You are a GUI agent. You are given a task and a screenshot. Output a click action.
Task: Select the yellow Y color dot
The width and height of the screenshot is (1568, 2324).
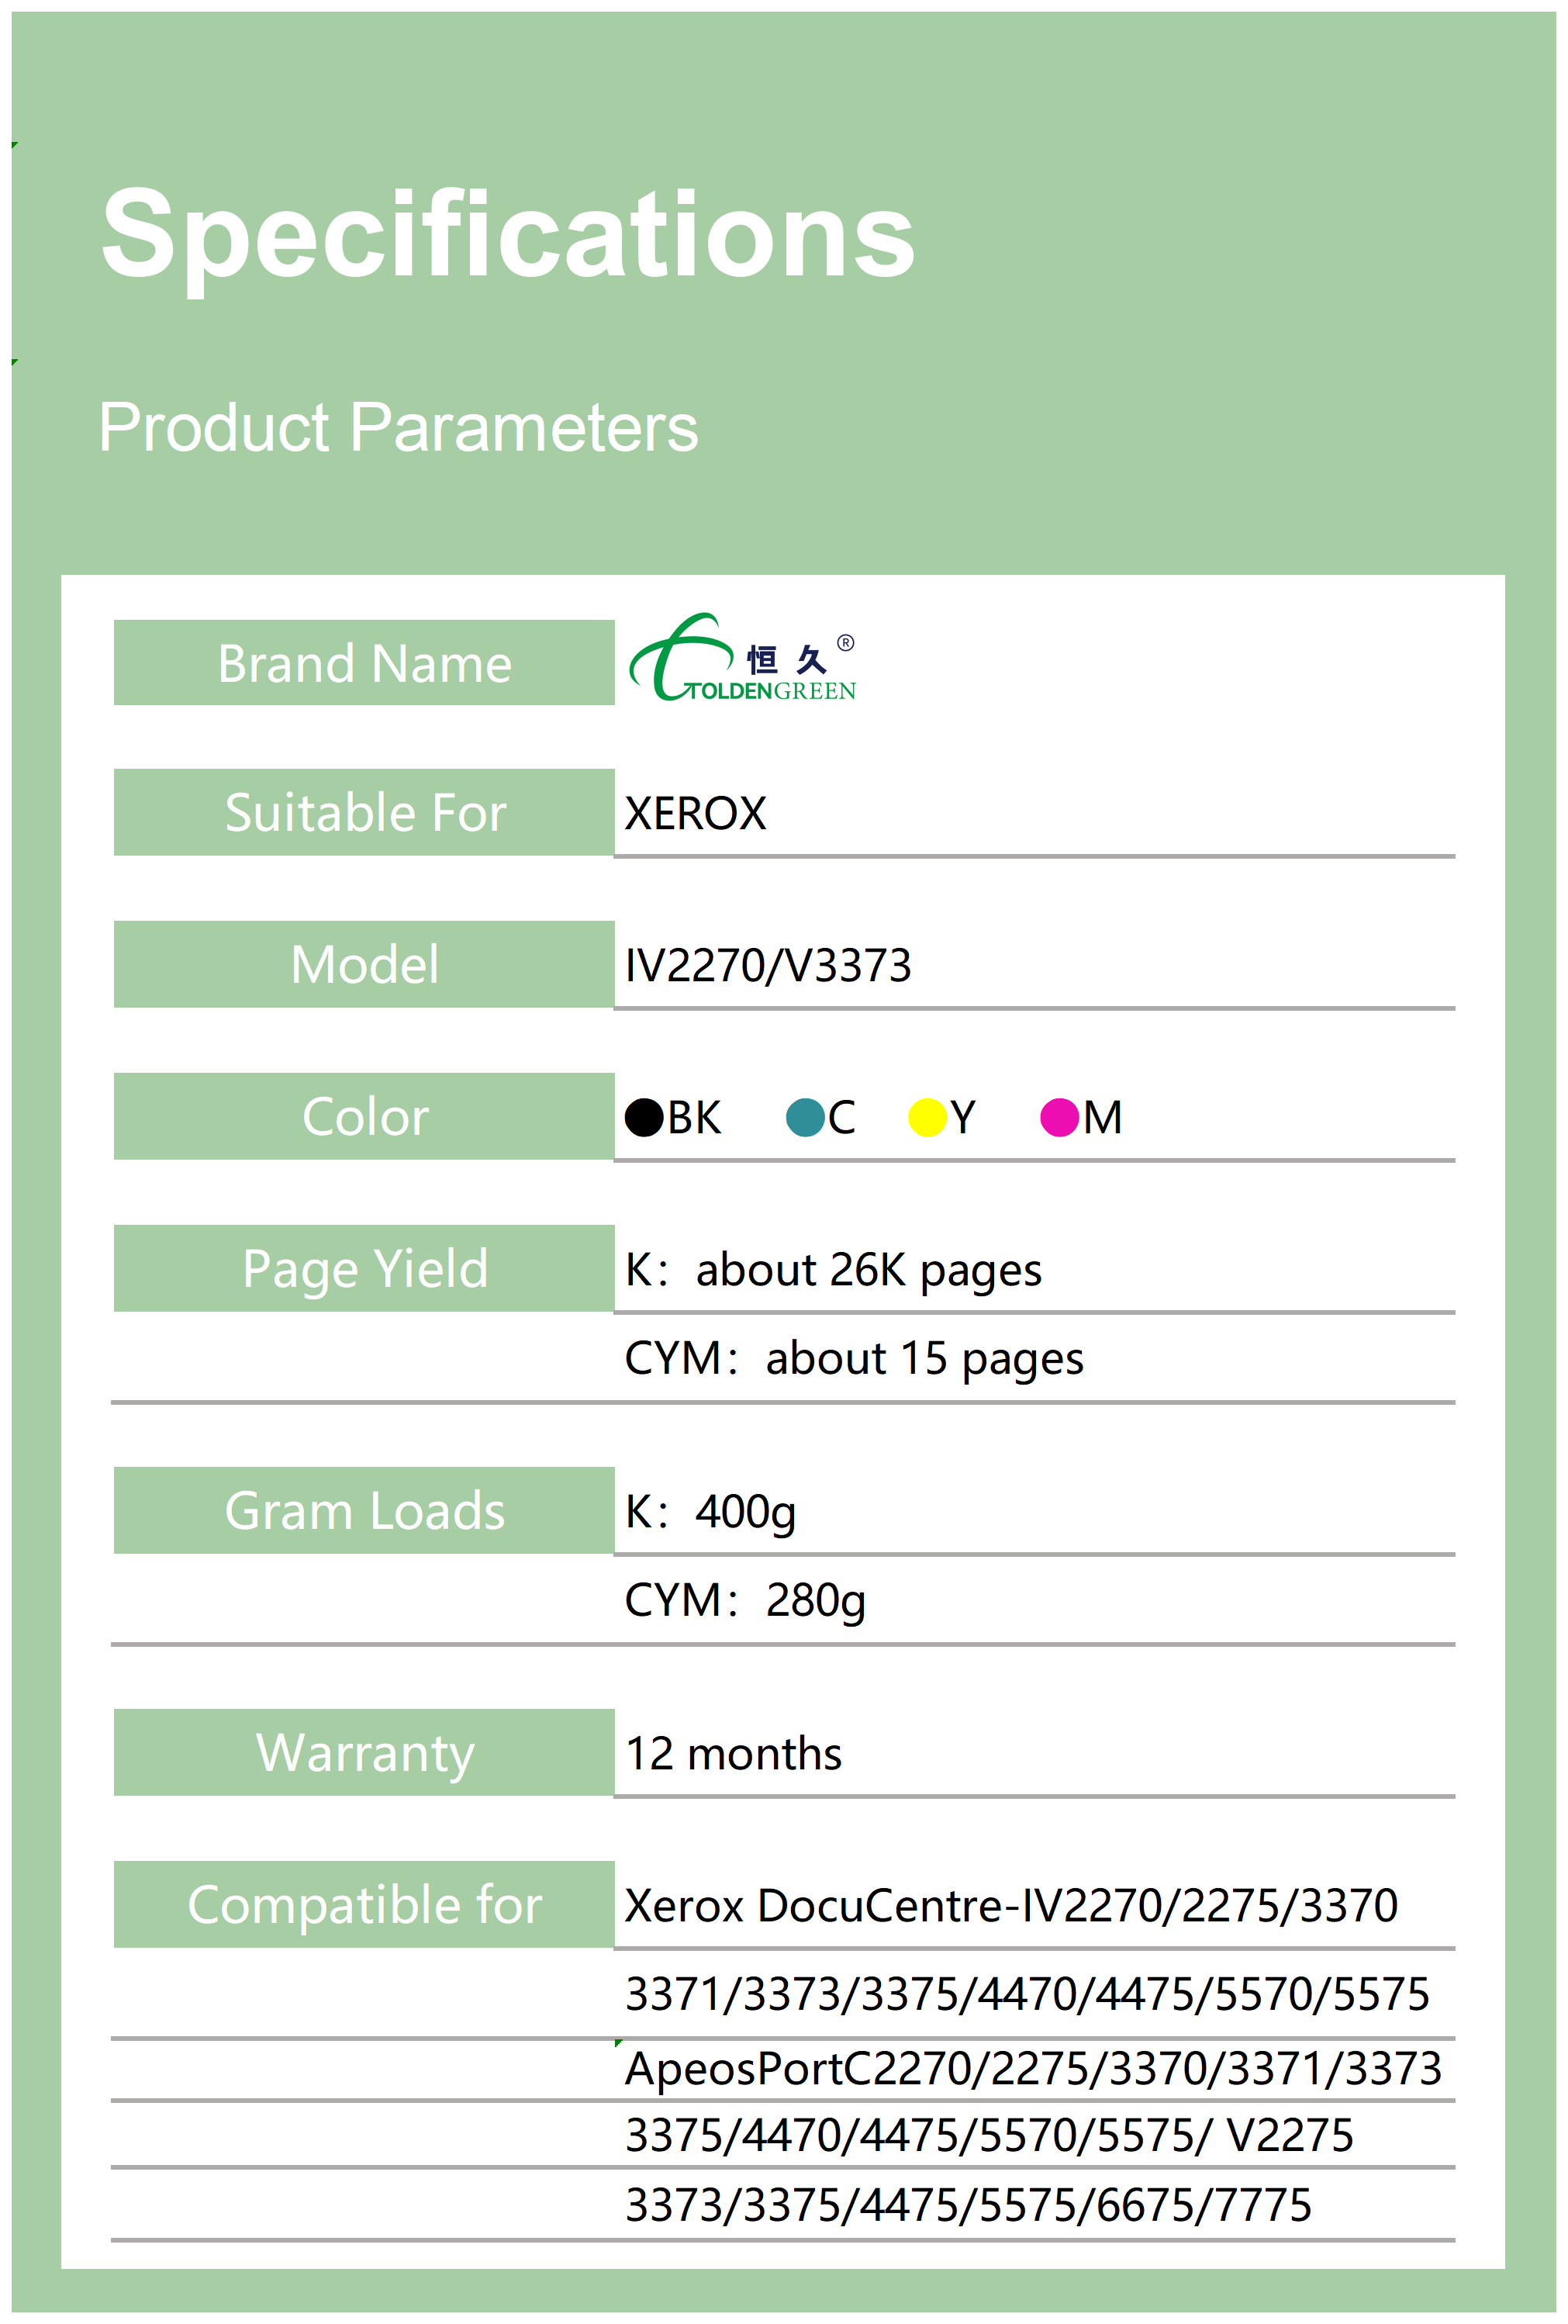pyautogui.click(x=927, y=1117)
